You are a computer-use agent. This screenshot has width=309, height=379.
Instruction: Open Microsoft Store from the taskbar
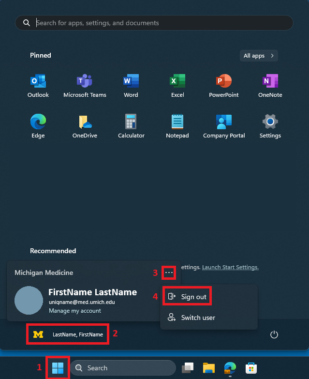[x=251, y=368]
